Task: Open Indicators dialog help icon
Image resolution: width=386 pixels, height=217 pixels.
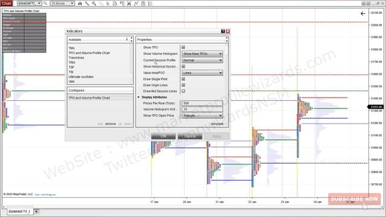Action: 223,31
